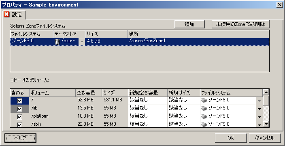Click the disk icon in the / row
285x146 pixels.
pyautogui.click(x=204, y=100)
